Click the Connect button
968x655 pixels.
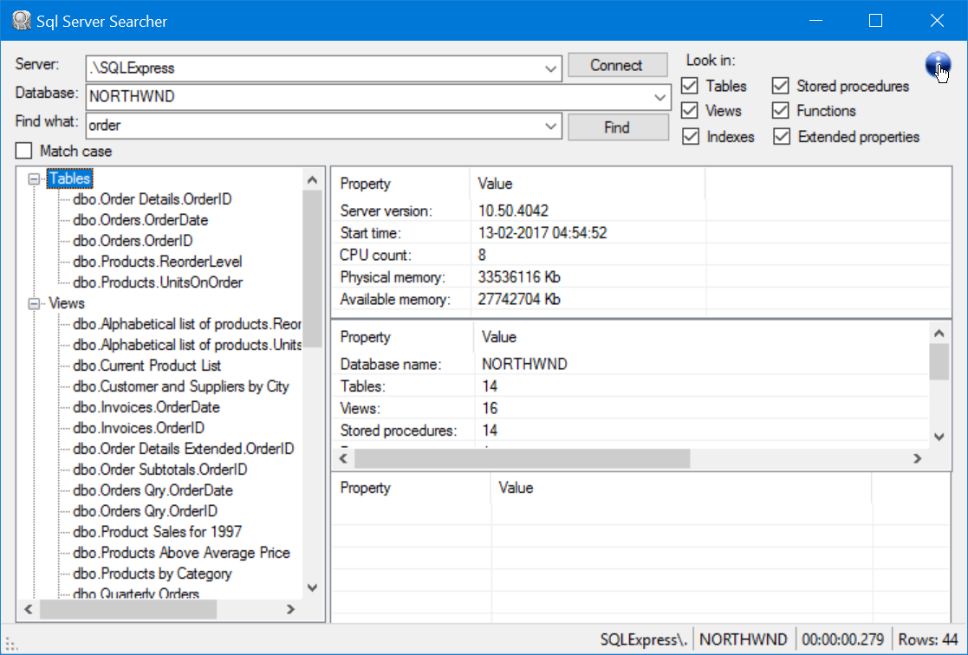pos(617,65)
